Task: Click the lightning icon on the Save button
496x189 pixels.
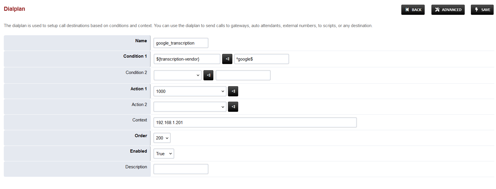Action: pyautogui.click(x=476, y=10)
